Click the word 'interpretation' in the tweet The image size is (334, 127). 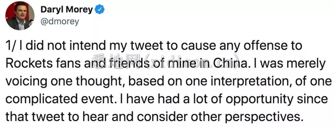click(x=235, y=82)
